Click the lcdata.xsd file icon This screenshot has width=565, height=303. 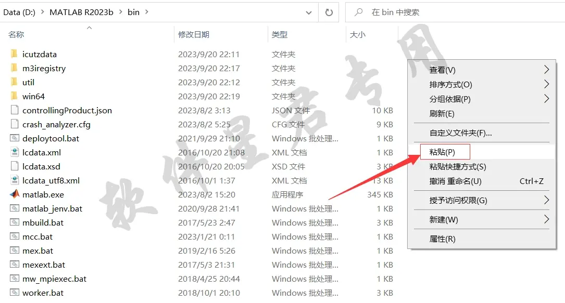point(15,166)
